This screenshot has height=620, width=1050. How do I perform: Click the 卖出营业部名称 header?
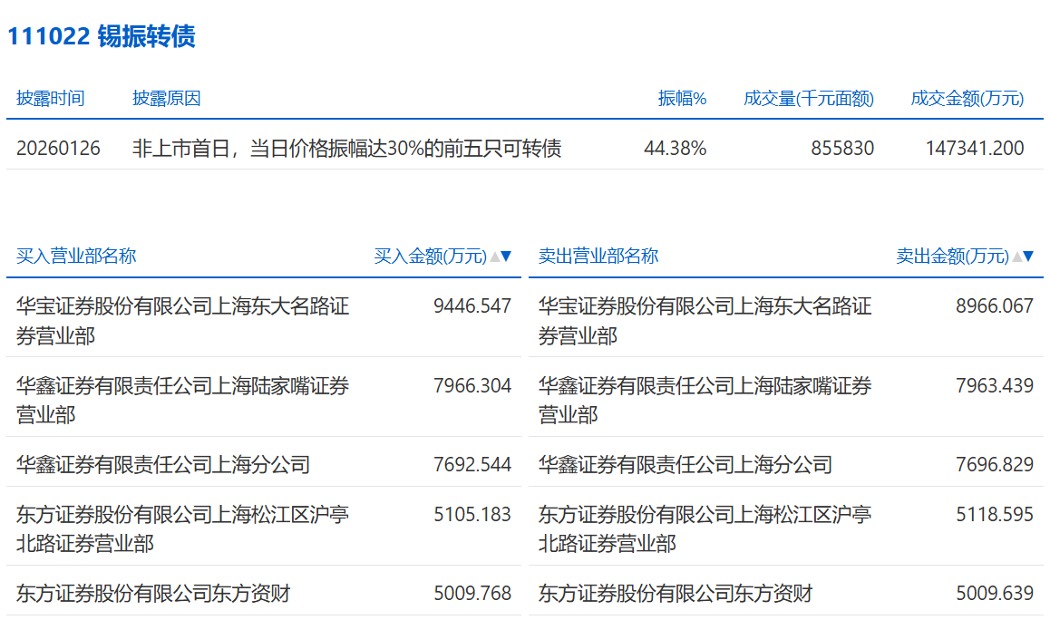pyautogui.click(x=598, y=256)
